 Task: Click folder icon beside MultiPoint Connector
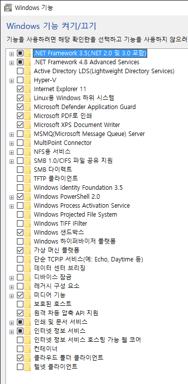(x=28, y=143)
